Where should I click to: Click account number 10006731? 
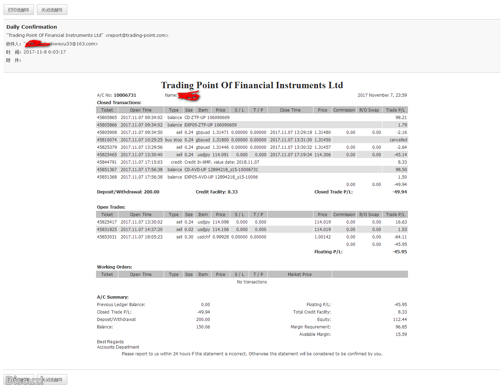(x=125, y=95)
